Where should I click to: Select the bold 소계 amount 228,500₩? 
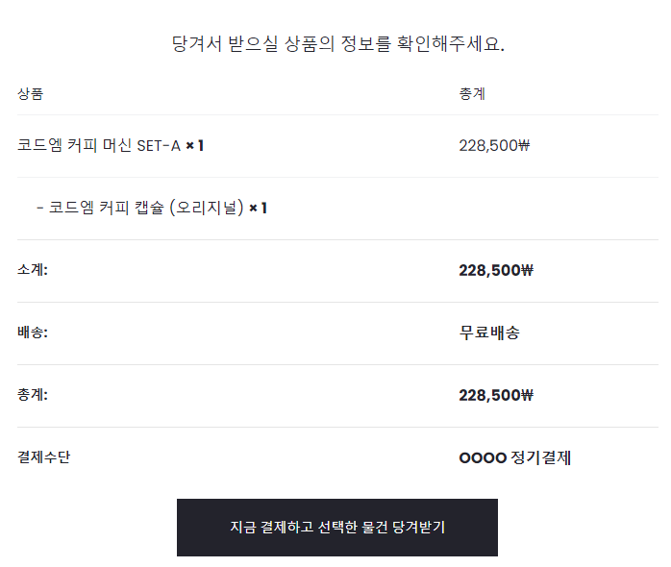pyautogui.click(x=496, y=270)
